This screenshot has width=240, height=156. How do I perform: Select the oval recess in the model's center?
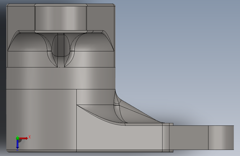coord(61,46)
